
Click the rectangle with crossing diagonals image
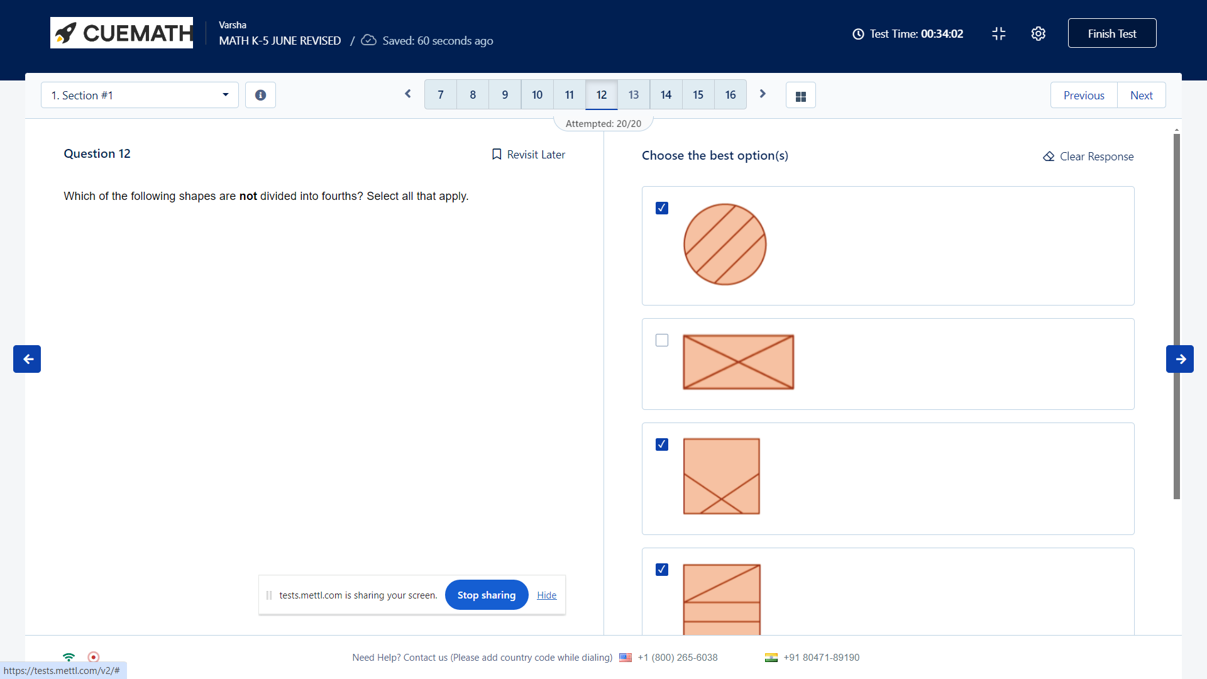(x=739, y=362)
